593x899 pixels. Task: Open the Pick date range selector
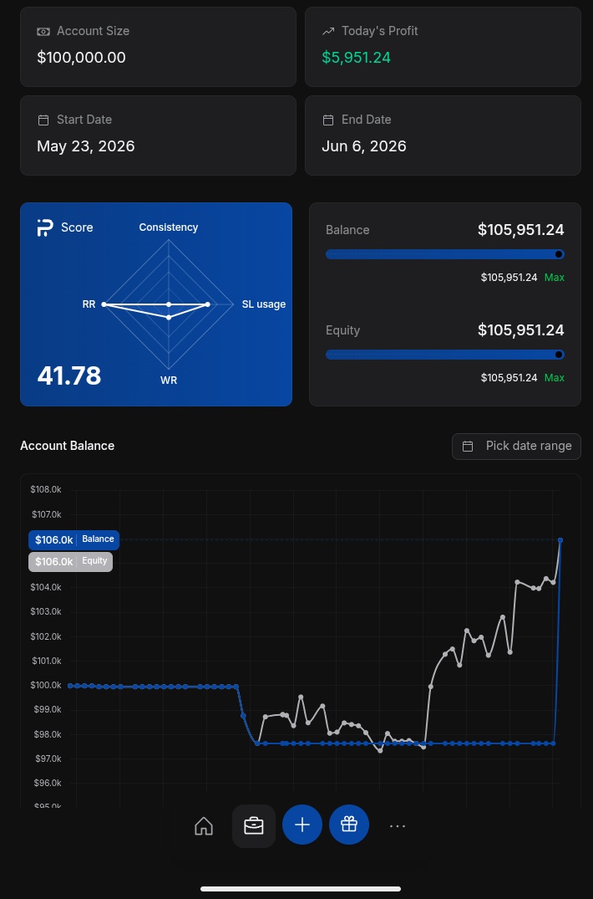(516, 447)
